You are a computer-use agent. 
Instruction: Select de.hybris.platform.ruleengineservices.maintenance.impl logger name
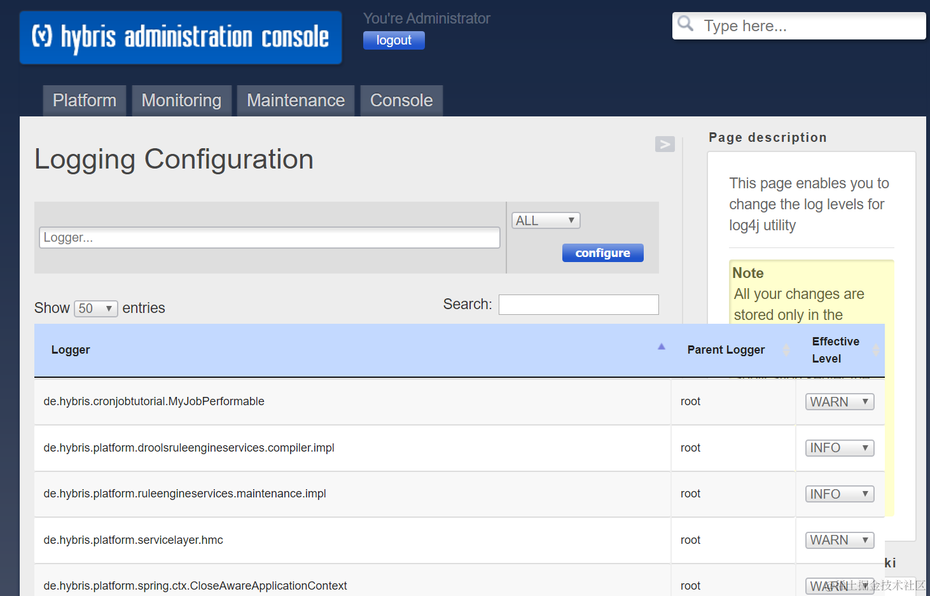point(184,494)
